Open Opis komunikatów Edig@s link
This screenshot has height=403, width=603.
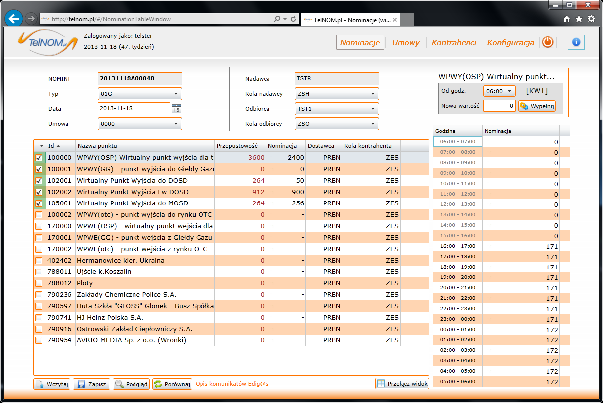232,384
